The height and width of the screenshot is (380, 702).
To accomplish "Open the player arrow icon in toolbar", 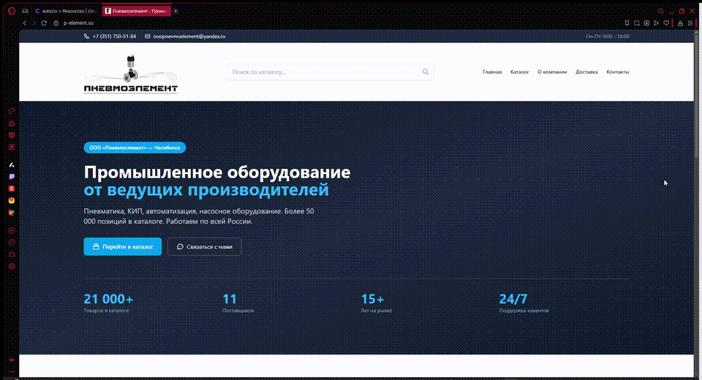I will pos(657,23).
